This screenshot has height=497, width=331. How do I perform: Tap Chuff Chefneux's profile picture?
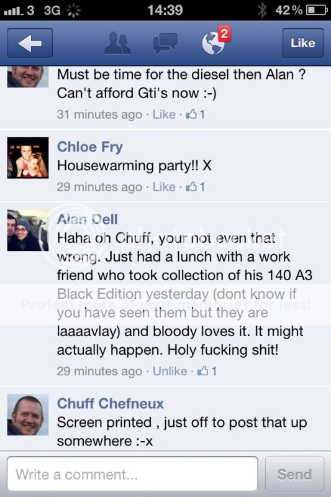28,414
